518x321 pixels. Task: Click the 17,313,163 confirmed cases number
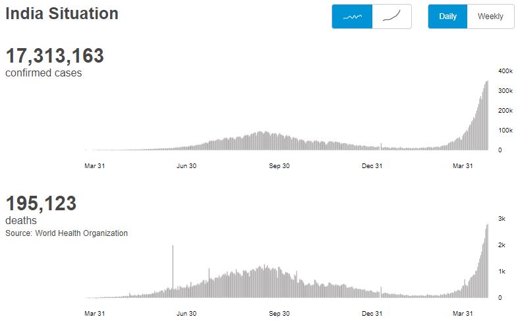(55, 56)
